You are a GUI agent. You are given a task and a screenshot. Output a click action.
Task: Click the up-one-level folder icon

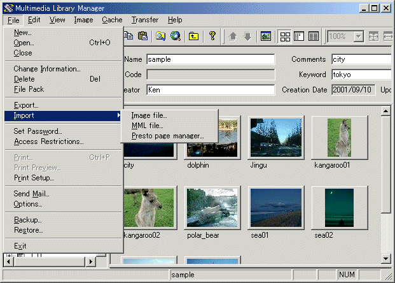coord(193,36)
